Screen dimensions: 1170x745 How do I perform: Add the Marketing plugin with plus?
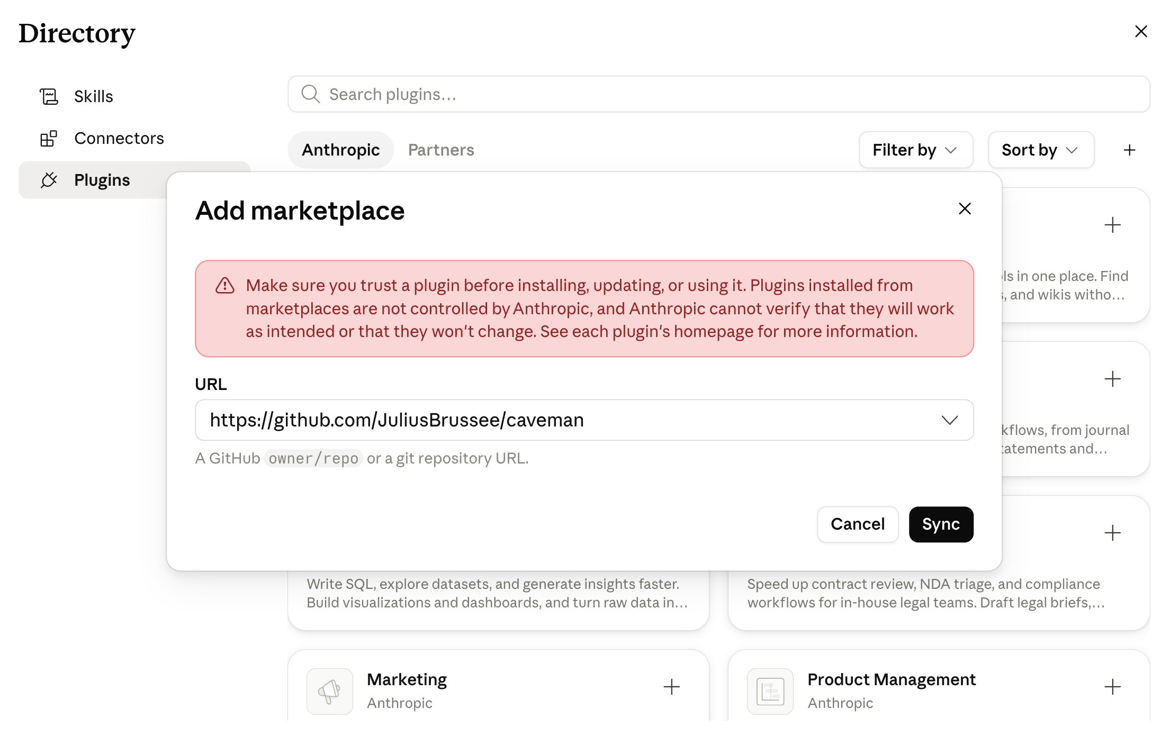(671, 687)
